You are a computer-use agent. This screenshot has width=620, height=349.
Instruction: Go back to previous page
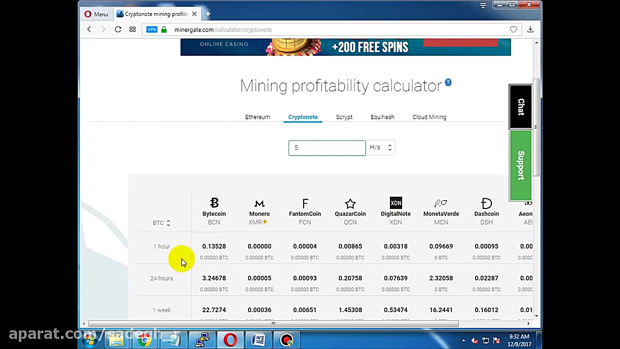click(x=89, y=30)
